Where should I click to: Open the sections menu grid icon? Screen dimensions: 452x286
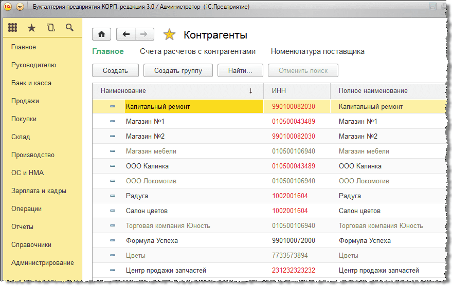click(13, 28)
